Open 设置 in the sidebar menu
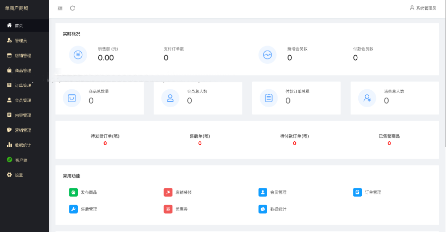 pyautogui.click(x=18, y=175)
